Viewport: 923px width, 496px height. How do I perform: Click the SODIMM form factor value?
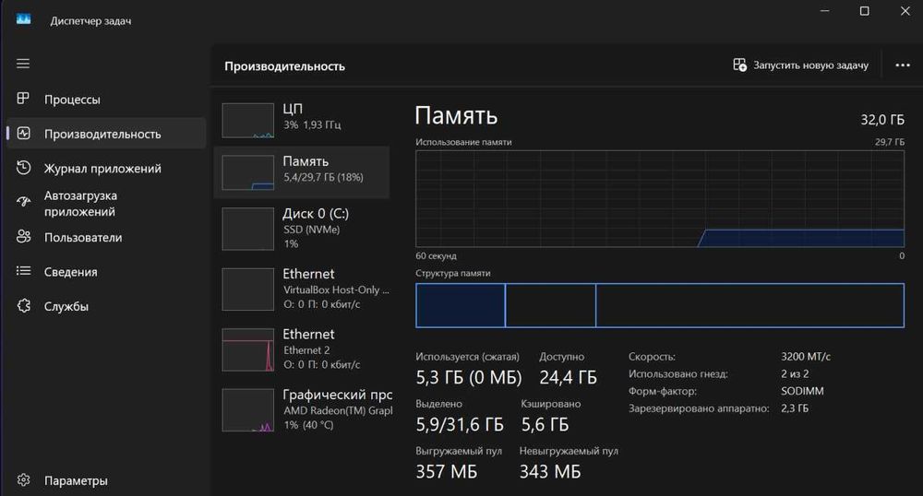coord(802,391)
